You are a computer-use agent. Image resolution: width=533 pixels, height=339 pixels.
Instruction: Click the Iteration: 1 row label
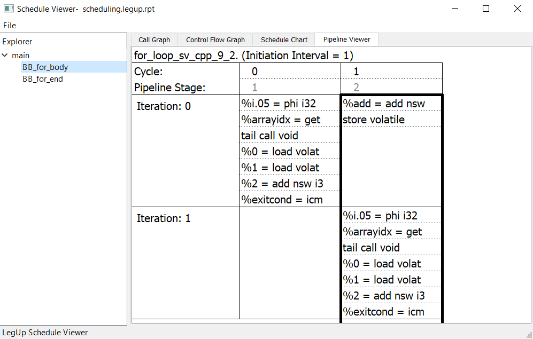coord(164,218)
